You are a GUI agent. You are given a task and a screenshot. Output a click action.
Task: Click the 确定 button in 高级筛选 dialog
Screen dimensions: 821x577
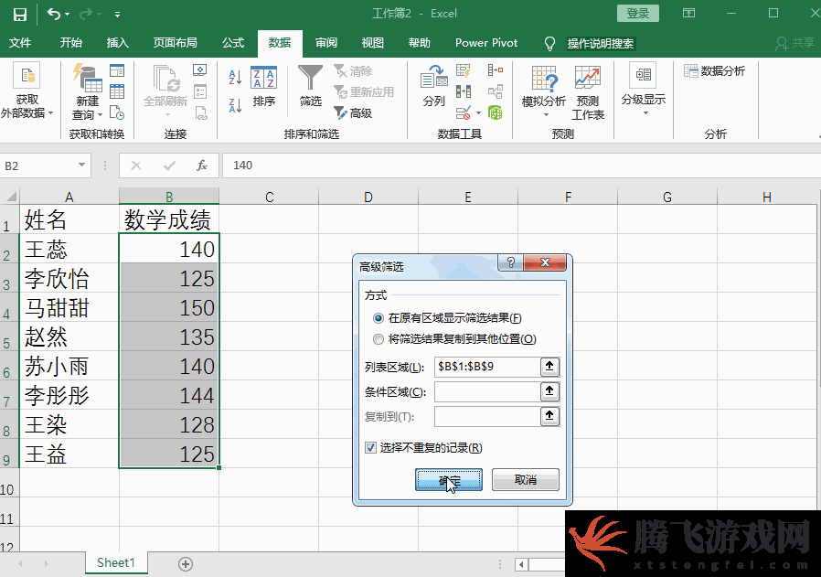click(x=449, y=479)
